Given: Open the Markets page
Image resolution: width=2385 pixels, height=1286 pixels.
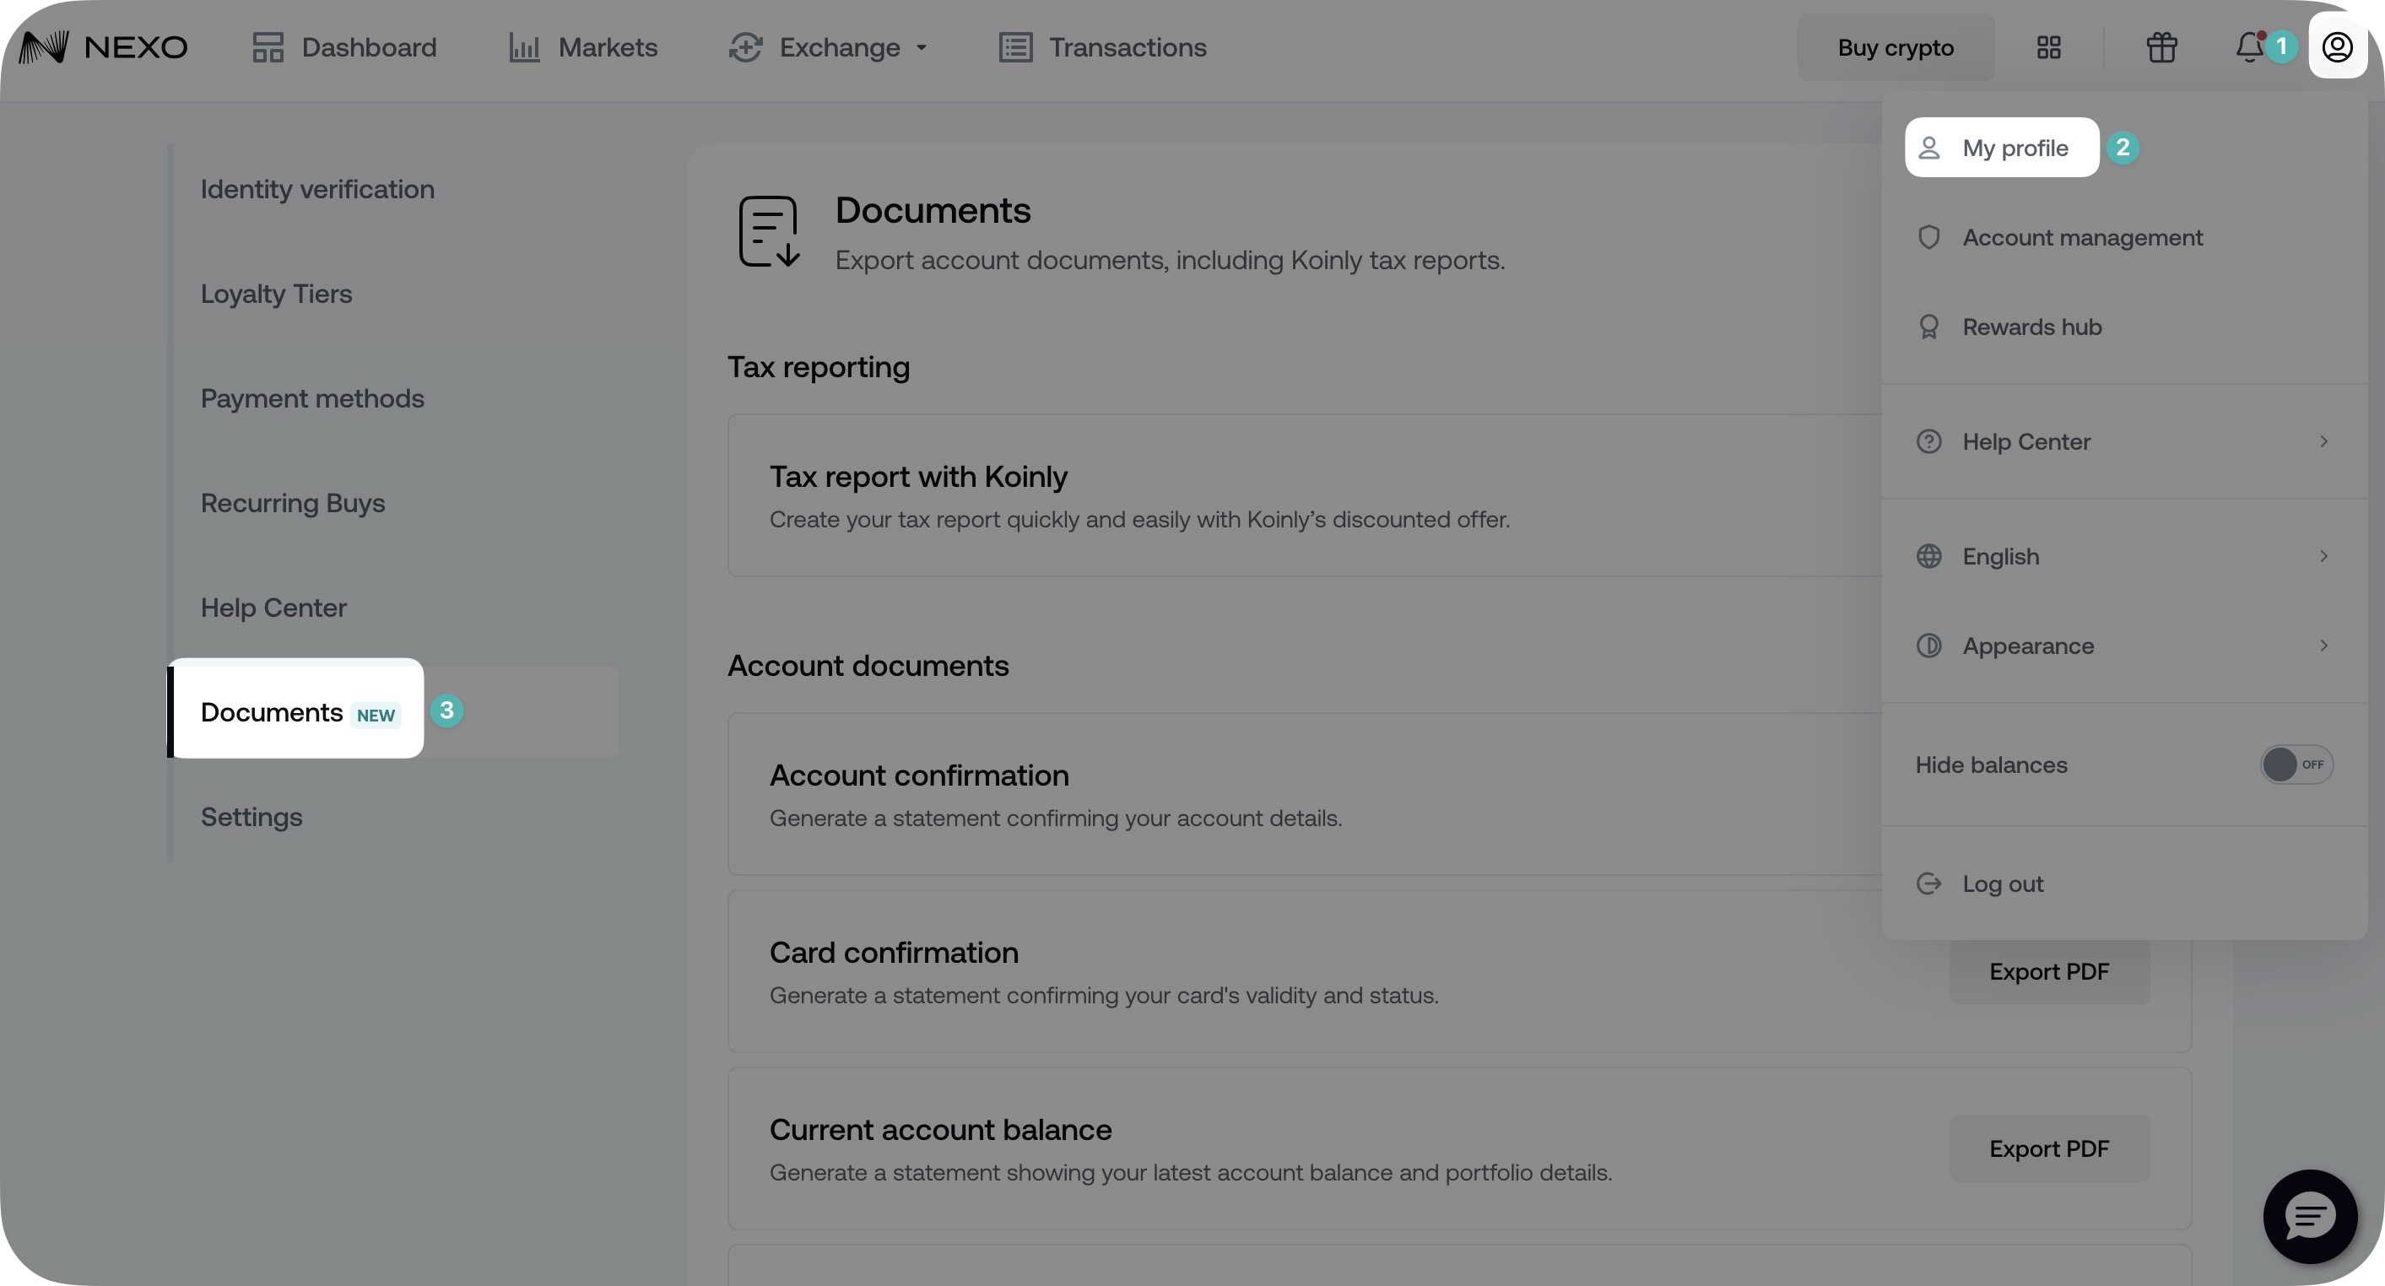Looking at the screenshot, I should (x=582, y=47).
